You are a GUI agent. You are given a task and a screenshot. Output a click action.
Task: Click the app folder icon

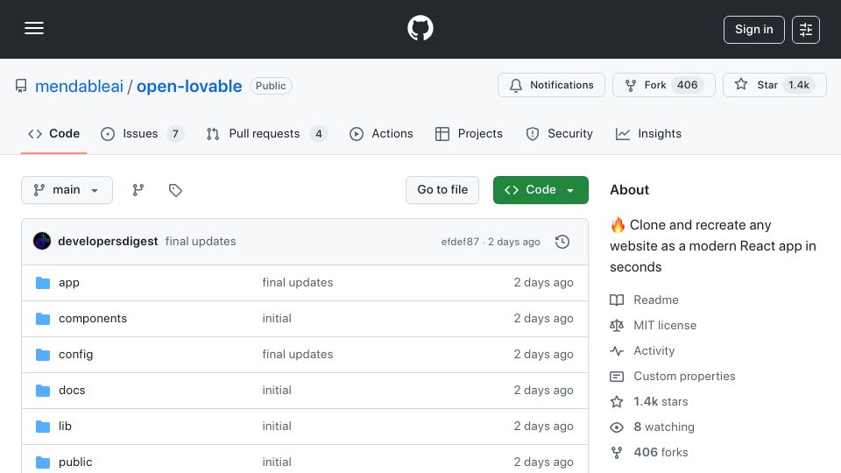[43, 283]
